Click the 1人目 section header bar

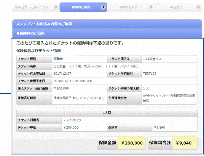[107, 113]
